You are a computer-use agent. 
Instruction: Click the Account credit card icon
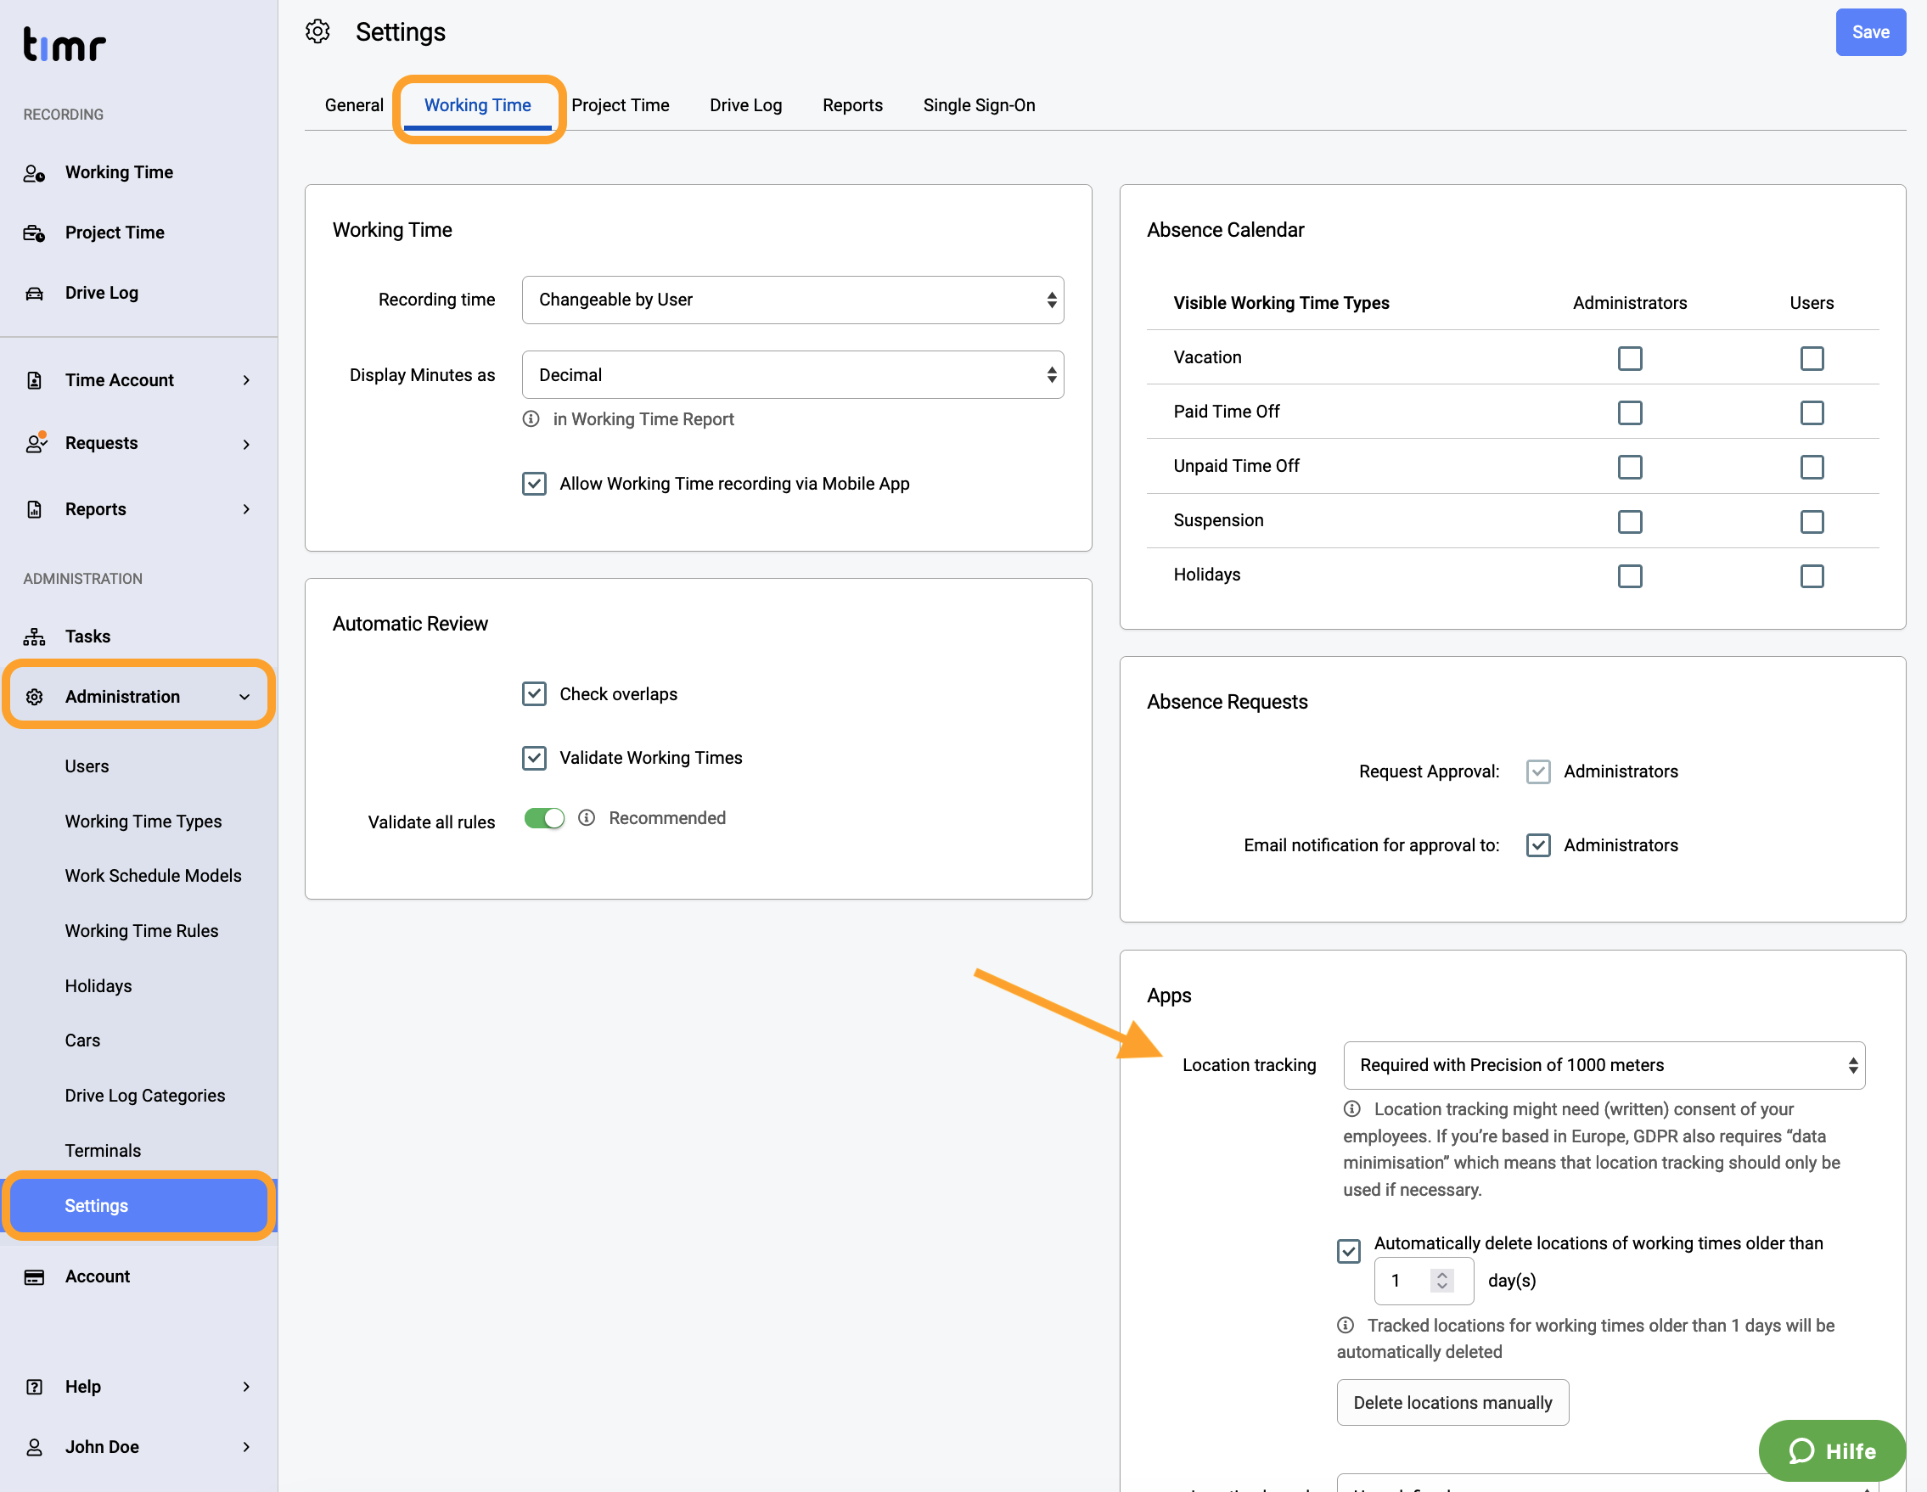(x=35, y=1276)
